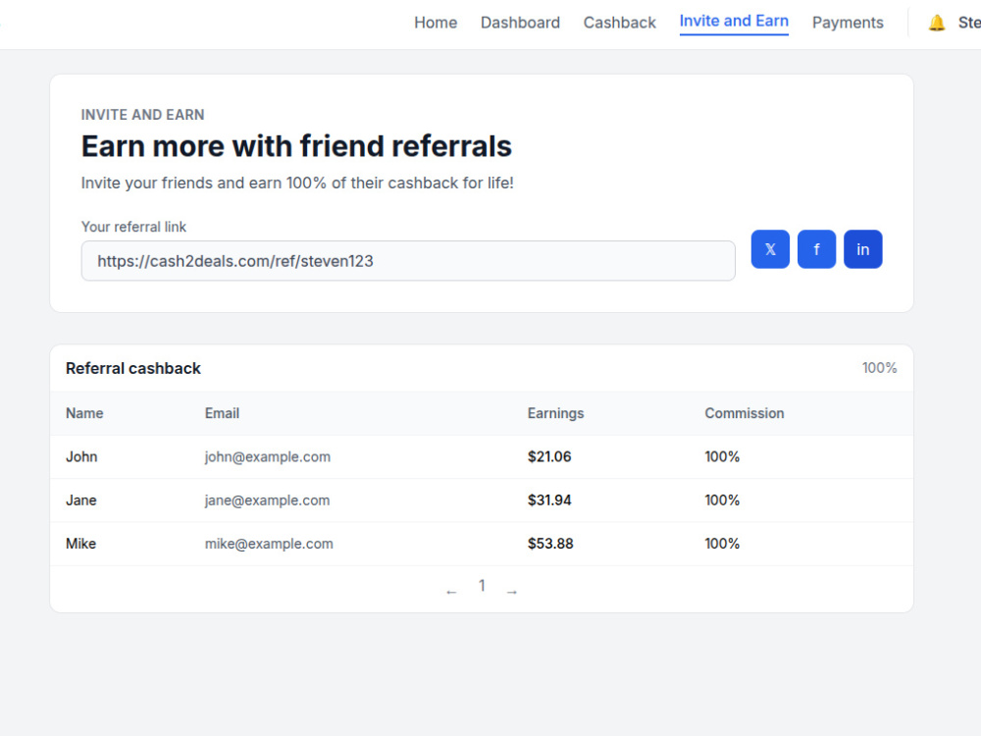Open the Home nav item

pyautogui.click(x=436, y=23)
